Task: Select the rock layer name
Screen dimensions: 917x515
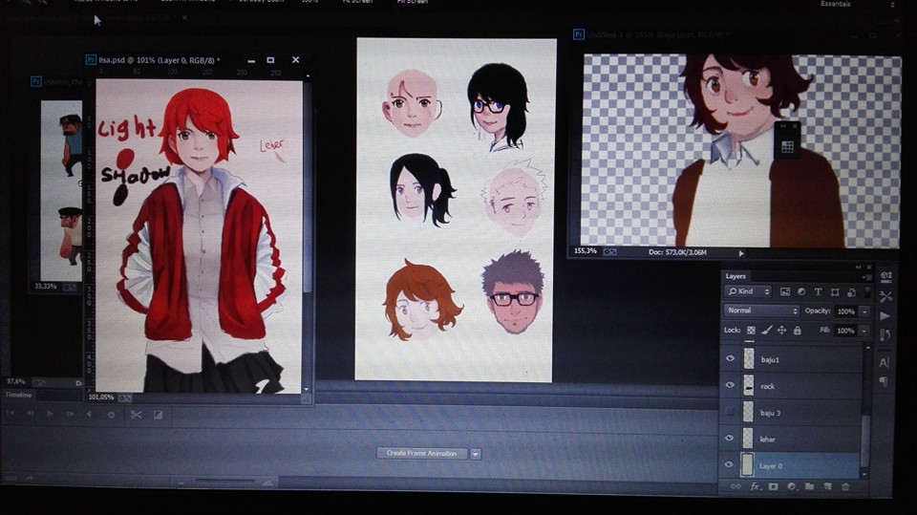Action: coord(768,386)
